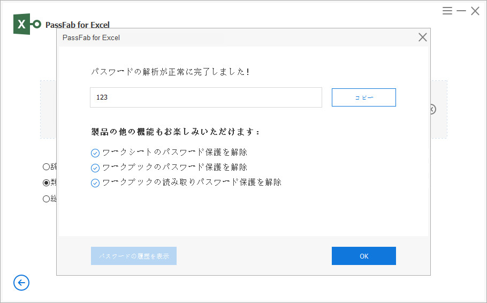The height and width of the screenshot is (303, 487).
Task: Go back using the circled arrow icon
Action: tap(21, 283)
